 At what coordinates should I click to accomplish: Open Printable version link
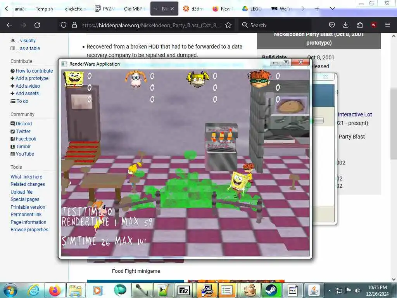tap(28, 207)
